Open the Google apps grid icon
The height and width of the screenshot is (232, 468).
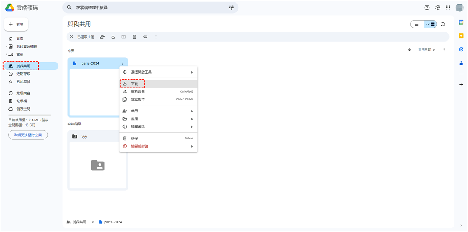(x=448, y=7)
